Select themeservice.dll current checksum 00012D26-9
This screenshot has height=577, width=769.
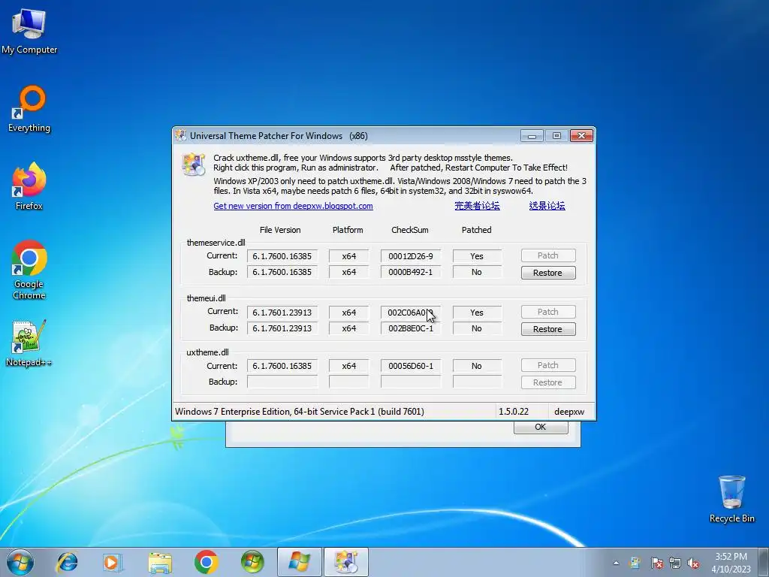pos(411,256)
